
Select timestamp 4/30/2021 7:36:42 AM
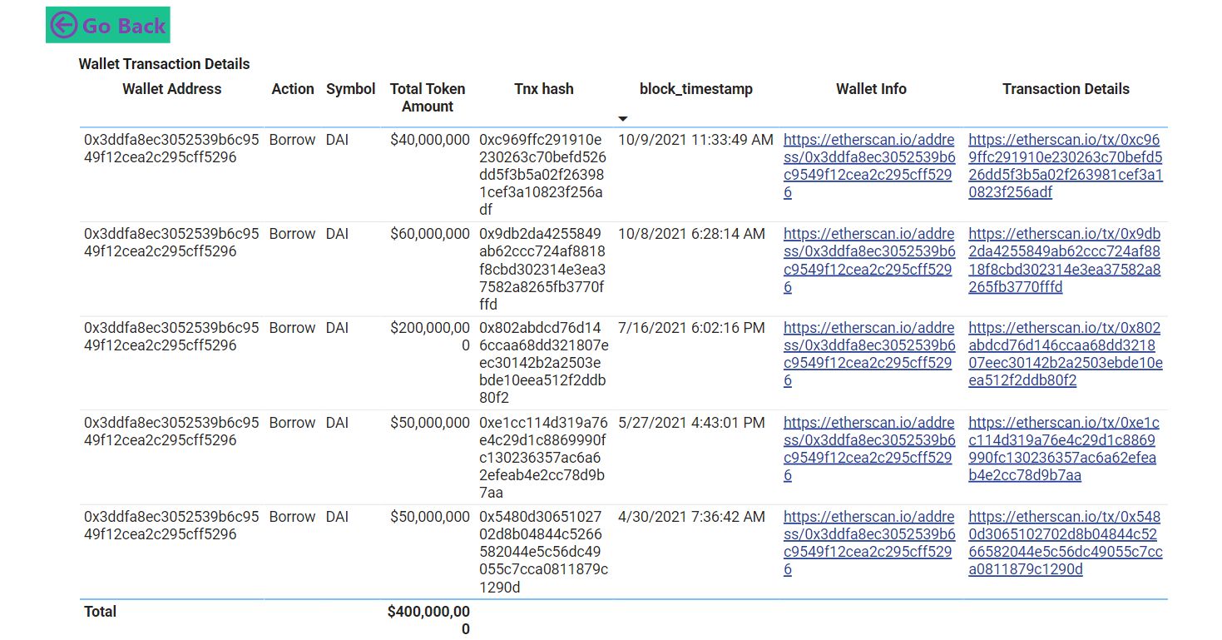point(691,517)
